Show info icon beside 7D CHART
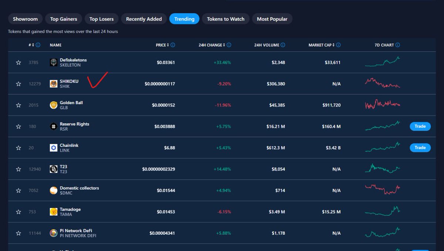Viewport: 444px width, 251px height. 397,45
